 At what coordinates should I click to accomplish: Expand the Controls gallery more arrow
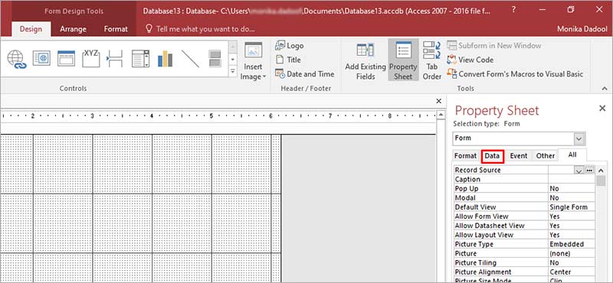coord(233,71)
